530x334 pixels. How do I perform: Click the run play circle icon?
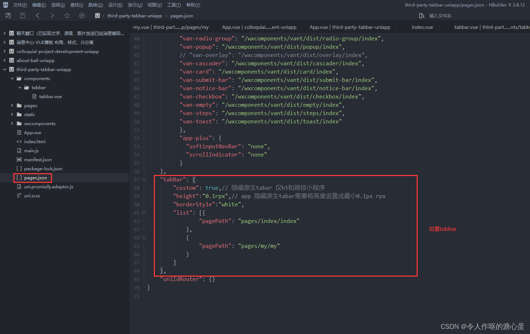(82, 16)
